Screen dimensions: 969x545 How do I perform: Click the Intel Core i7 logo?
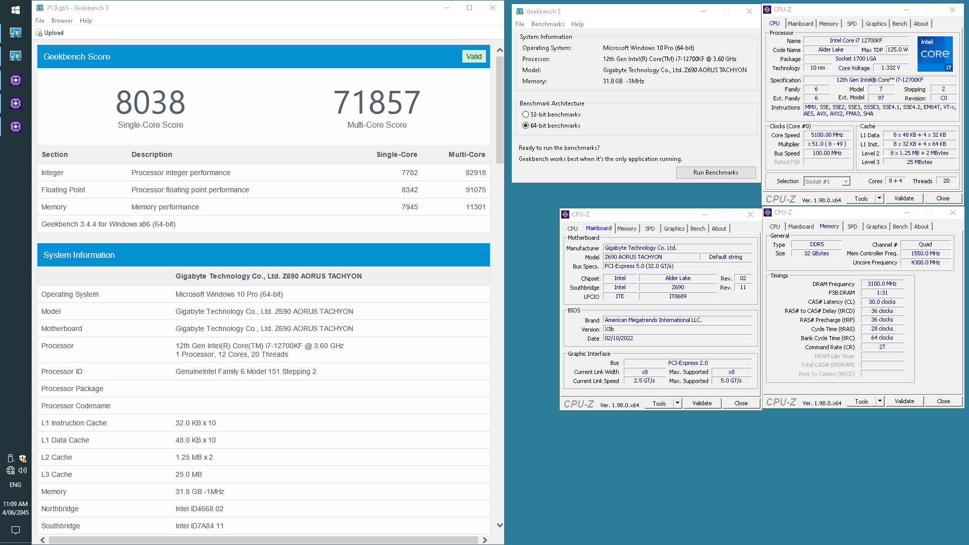coord(935,53)
